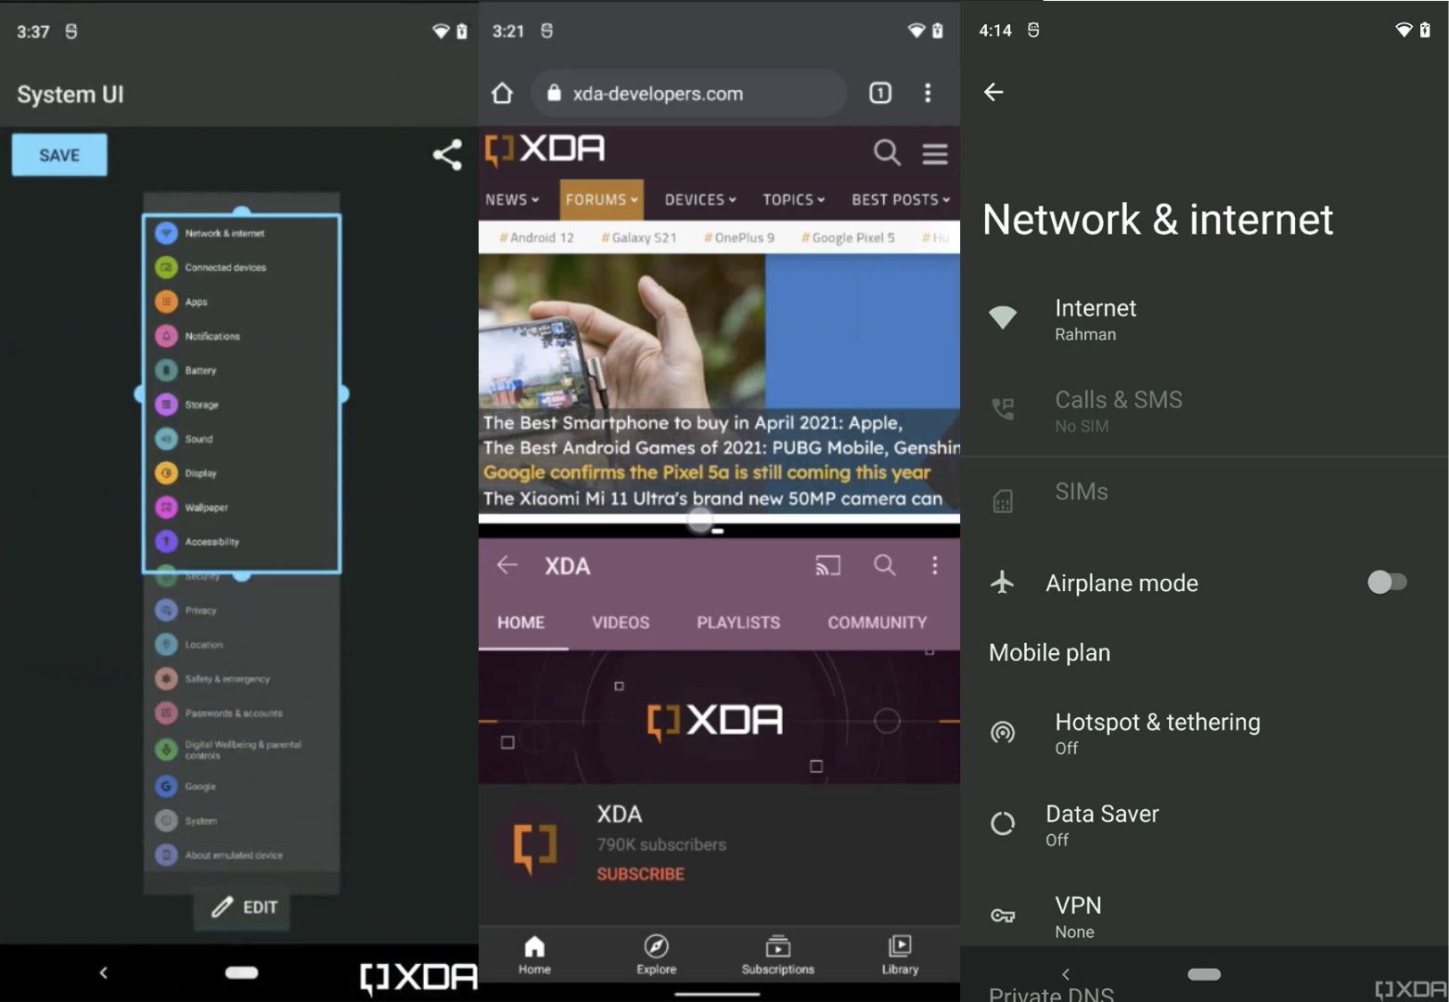The height and width of the screenshot is (1002, 1449).
Task: Toggle the Airplane mode switch
Action: (x=1387, y=582)
